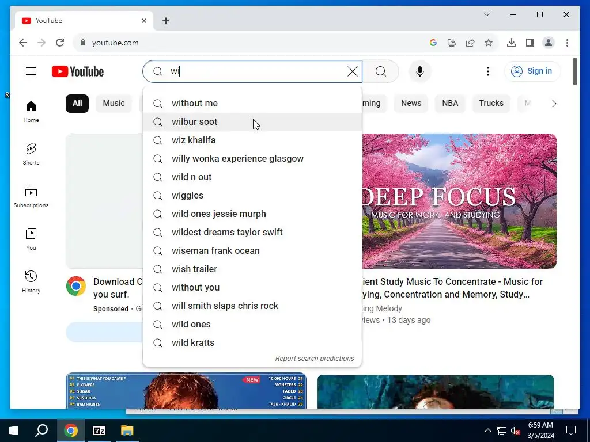Click the Chrome ad logo icon
The height and width of the screenshot is (442, 590).
(76, 286)
